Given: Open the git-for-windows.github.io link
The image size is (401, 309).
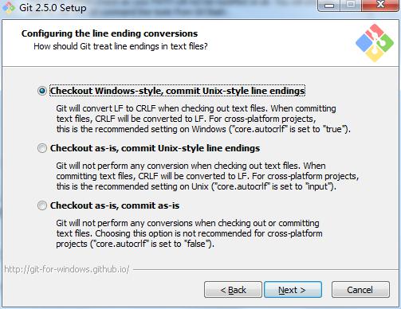Looking at the screenshot, I should click(x=67, y=269).
